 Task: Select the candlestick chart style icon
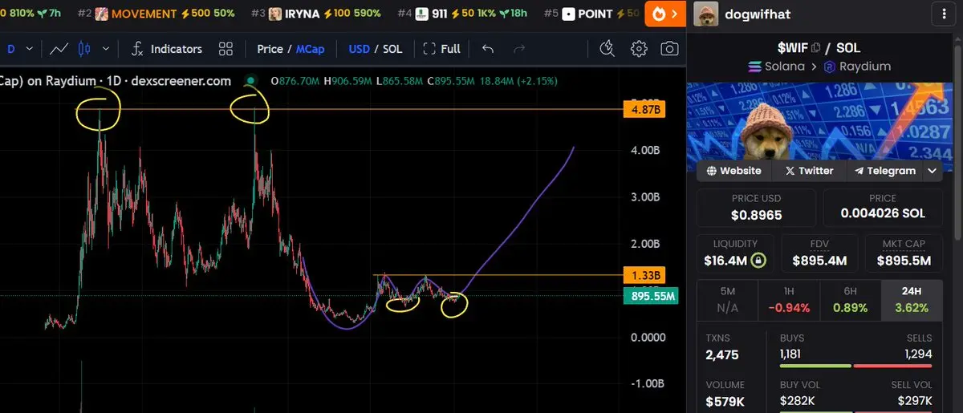tap(84, 49)
